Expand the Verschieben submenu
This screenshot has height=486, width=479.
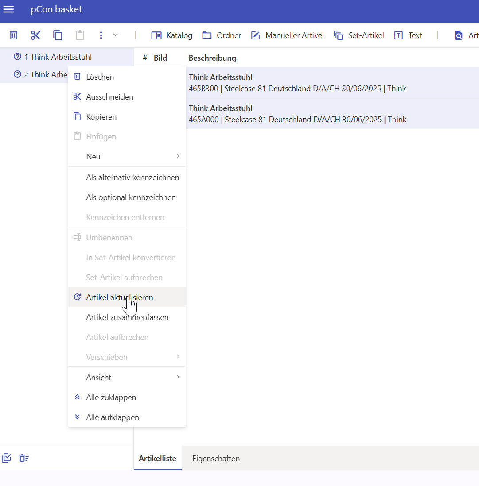click(x=127, y=357)
